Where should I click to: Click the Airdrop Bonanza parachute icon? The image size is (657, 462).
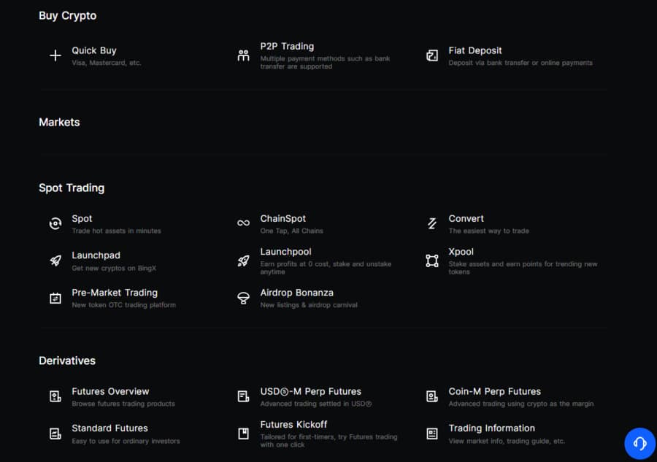coord(244,298)
